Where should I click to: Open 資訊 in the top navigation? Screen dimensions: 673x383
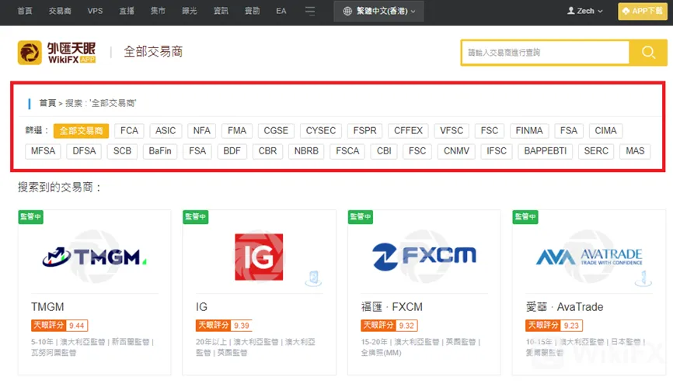click(221, 11)
